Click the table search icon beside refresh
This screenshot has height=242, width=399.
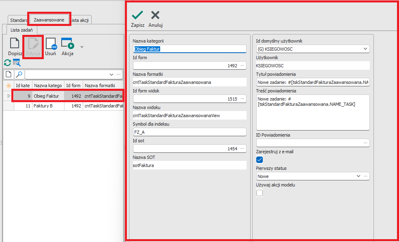(x=17, y=62)
